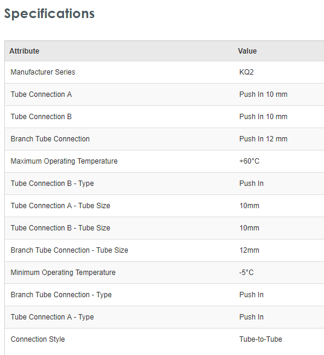Screen dimensions: 324x355
Task: Click the Connection Style label
Action: pyautogui.click(x=37, y=339)
